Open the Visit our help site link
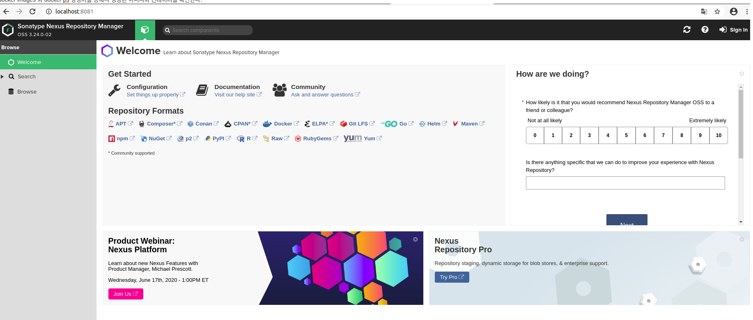This screenshot has height=320, width=753. (238, 95)
